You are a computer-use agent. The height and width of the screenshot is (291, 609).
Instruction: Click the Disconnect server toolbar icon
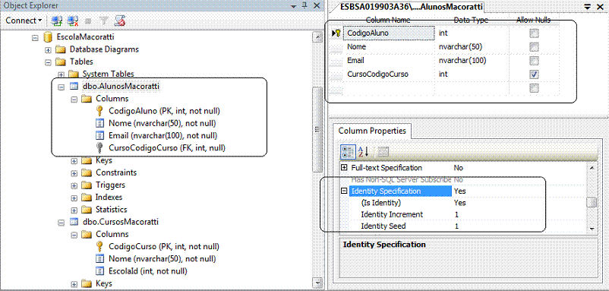[x=73, y=21]
